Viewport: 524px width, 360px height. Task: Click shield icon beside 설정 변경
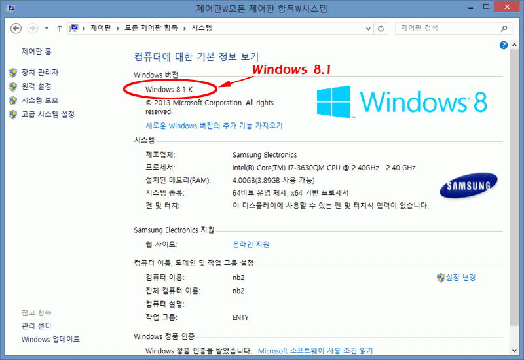coord(441,278)
